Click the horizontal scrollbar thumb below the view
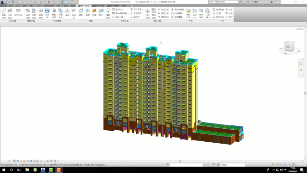Image resolution: width=307 pixels, height=173 pixels. pyautogui.click(x=180, y=161)
